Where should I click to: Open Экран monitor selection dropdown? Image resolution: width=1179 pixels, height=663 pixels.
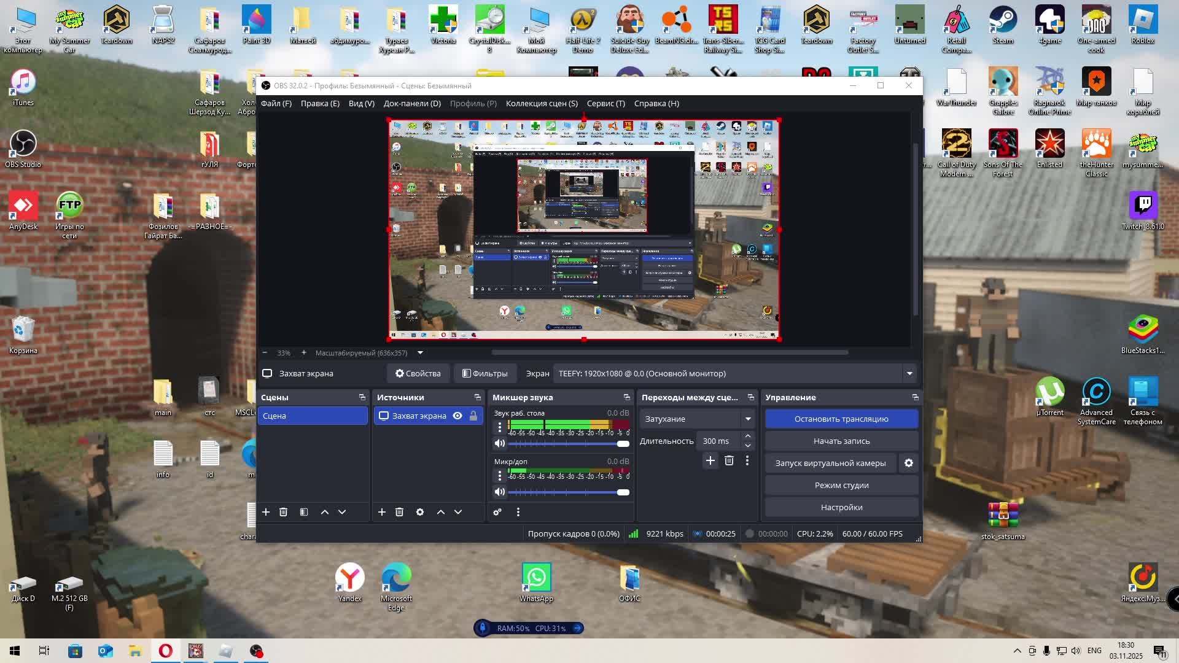[909, 373]
